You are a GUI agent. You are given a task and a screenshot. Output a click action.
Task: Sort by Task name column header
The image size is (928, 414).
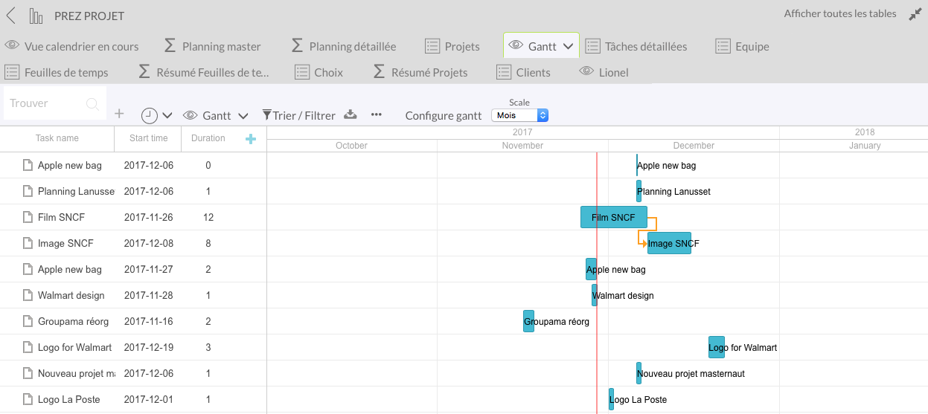pos(57,138)
